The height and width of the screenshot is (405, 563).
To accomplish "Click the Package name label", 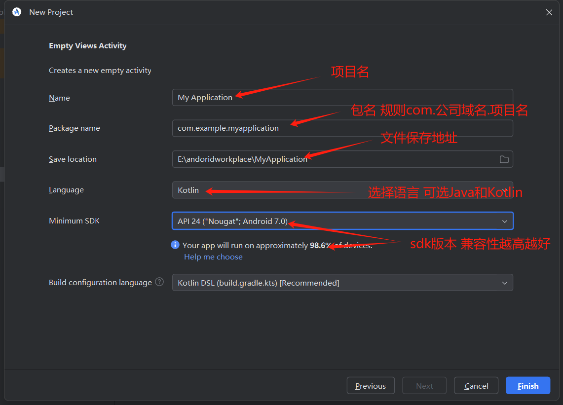I will click(74, 128).
